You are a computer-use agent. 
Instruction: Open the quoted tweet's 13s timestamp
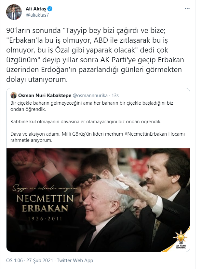point(115,96)
